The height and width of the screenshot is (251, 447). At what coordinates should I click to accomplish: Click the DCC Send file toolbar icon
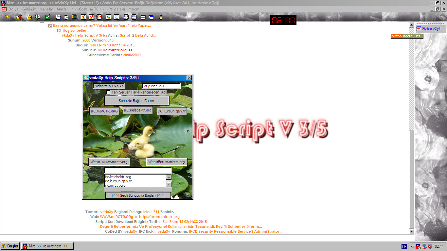pos(83,17)
